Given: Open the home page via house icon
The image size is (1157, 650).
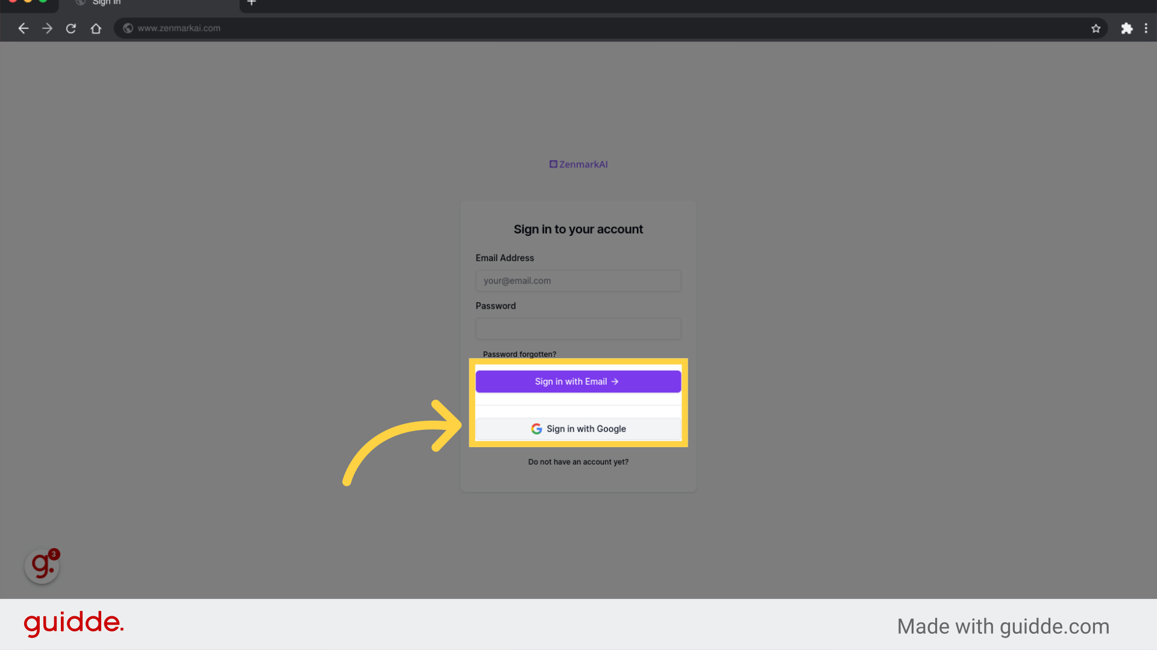Looking at the screenshot, I should 96,28.
